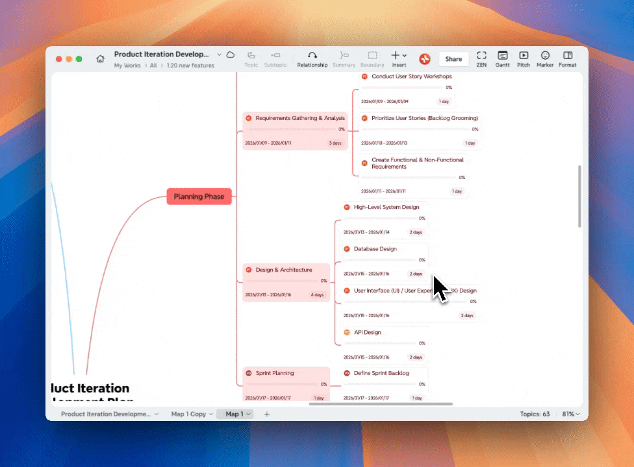The image size is (634, 467).
Task: Open the Marker panel
Action: (544, 59)
